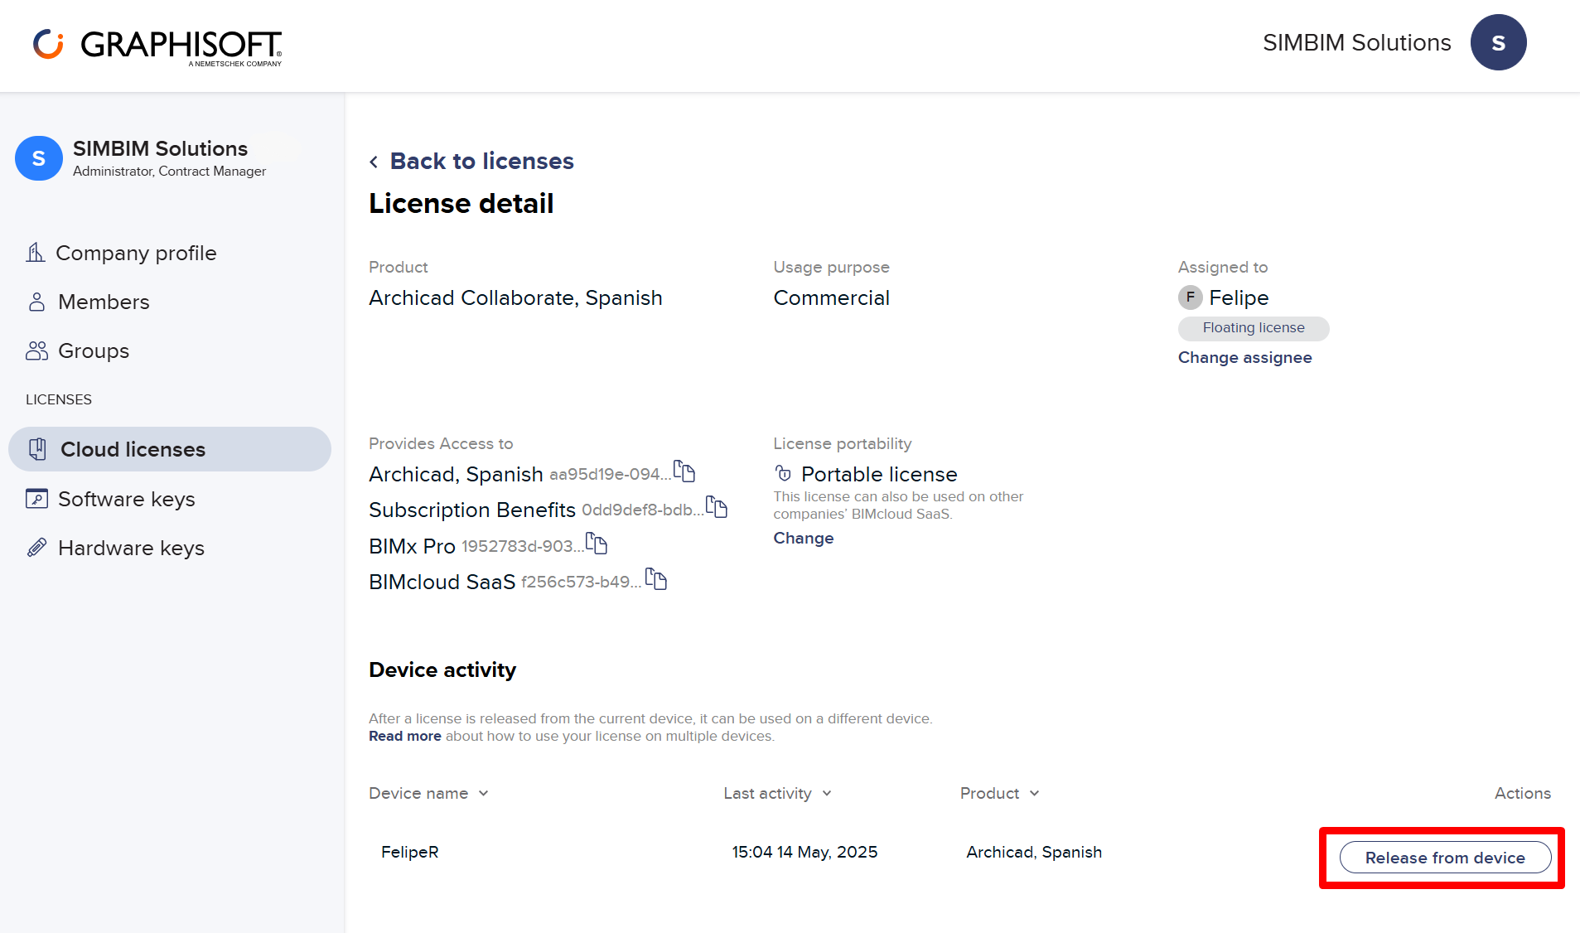Screen dimensions: 1580x933
Task: Sort by Product column
Action: 999,794
